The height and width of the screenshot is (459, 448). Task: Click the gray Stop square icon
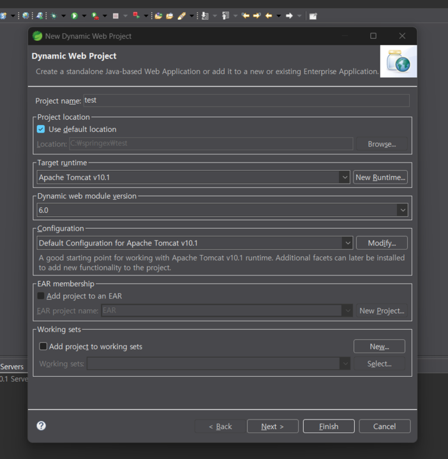coord(116,16)
